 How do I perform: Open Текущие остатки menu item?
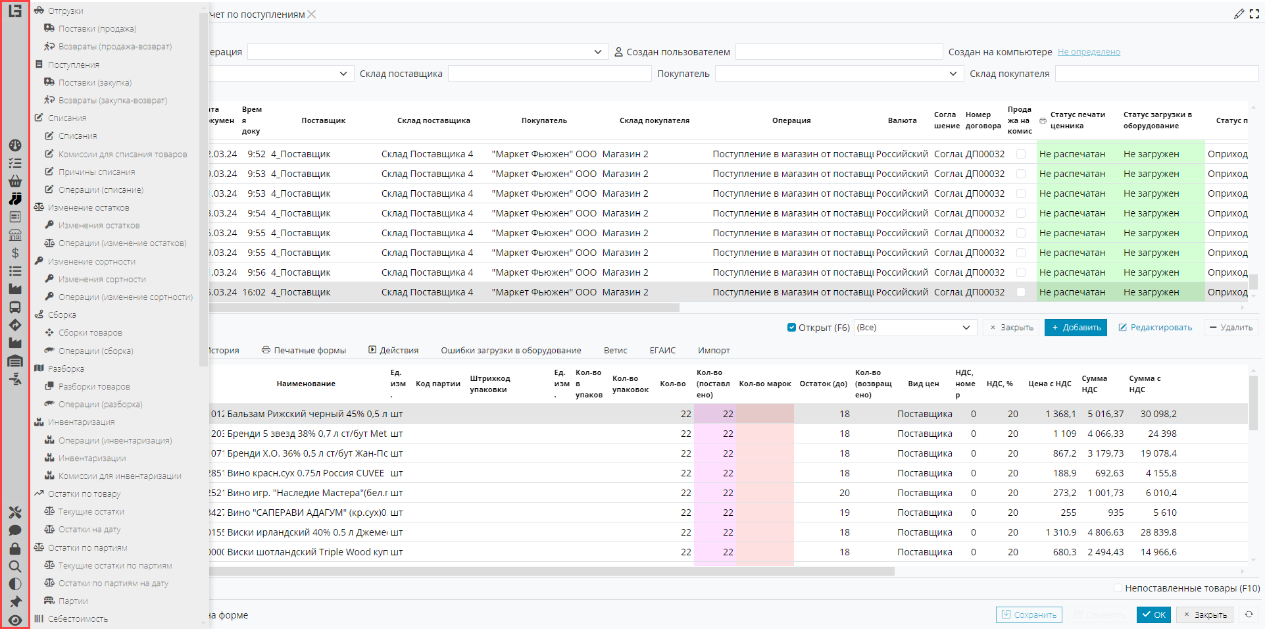tap(91, 512)
